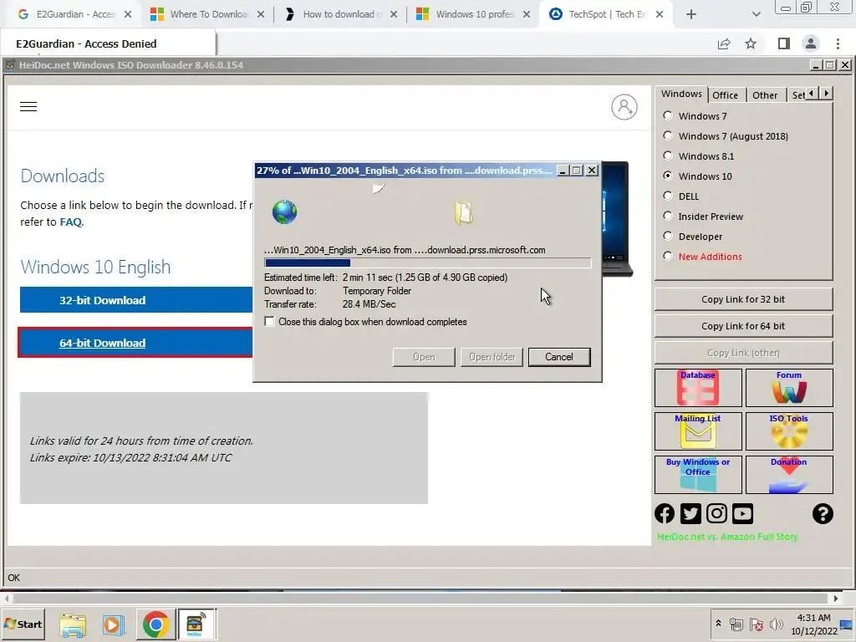Visit the HeiDoc Twitter page icon
Viewport: 856px width, 642px height.
pos(690,514)
